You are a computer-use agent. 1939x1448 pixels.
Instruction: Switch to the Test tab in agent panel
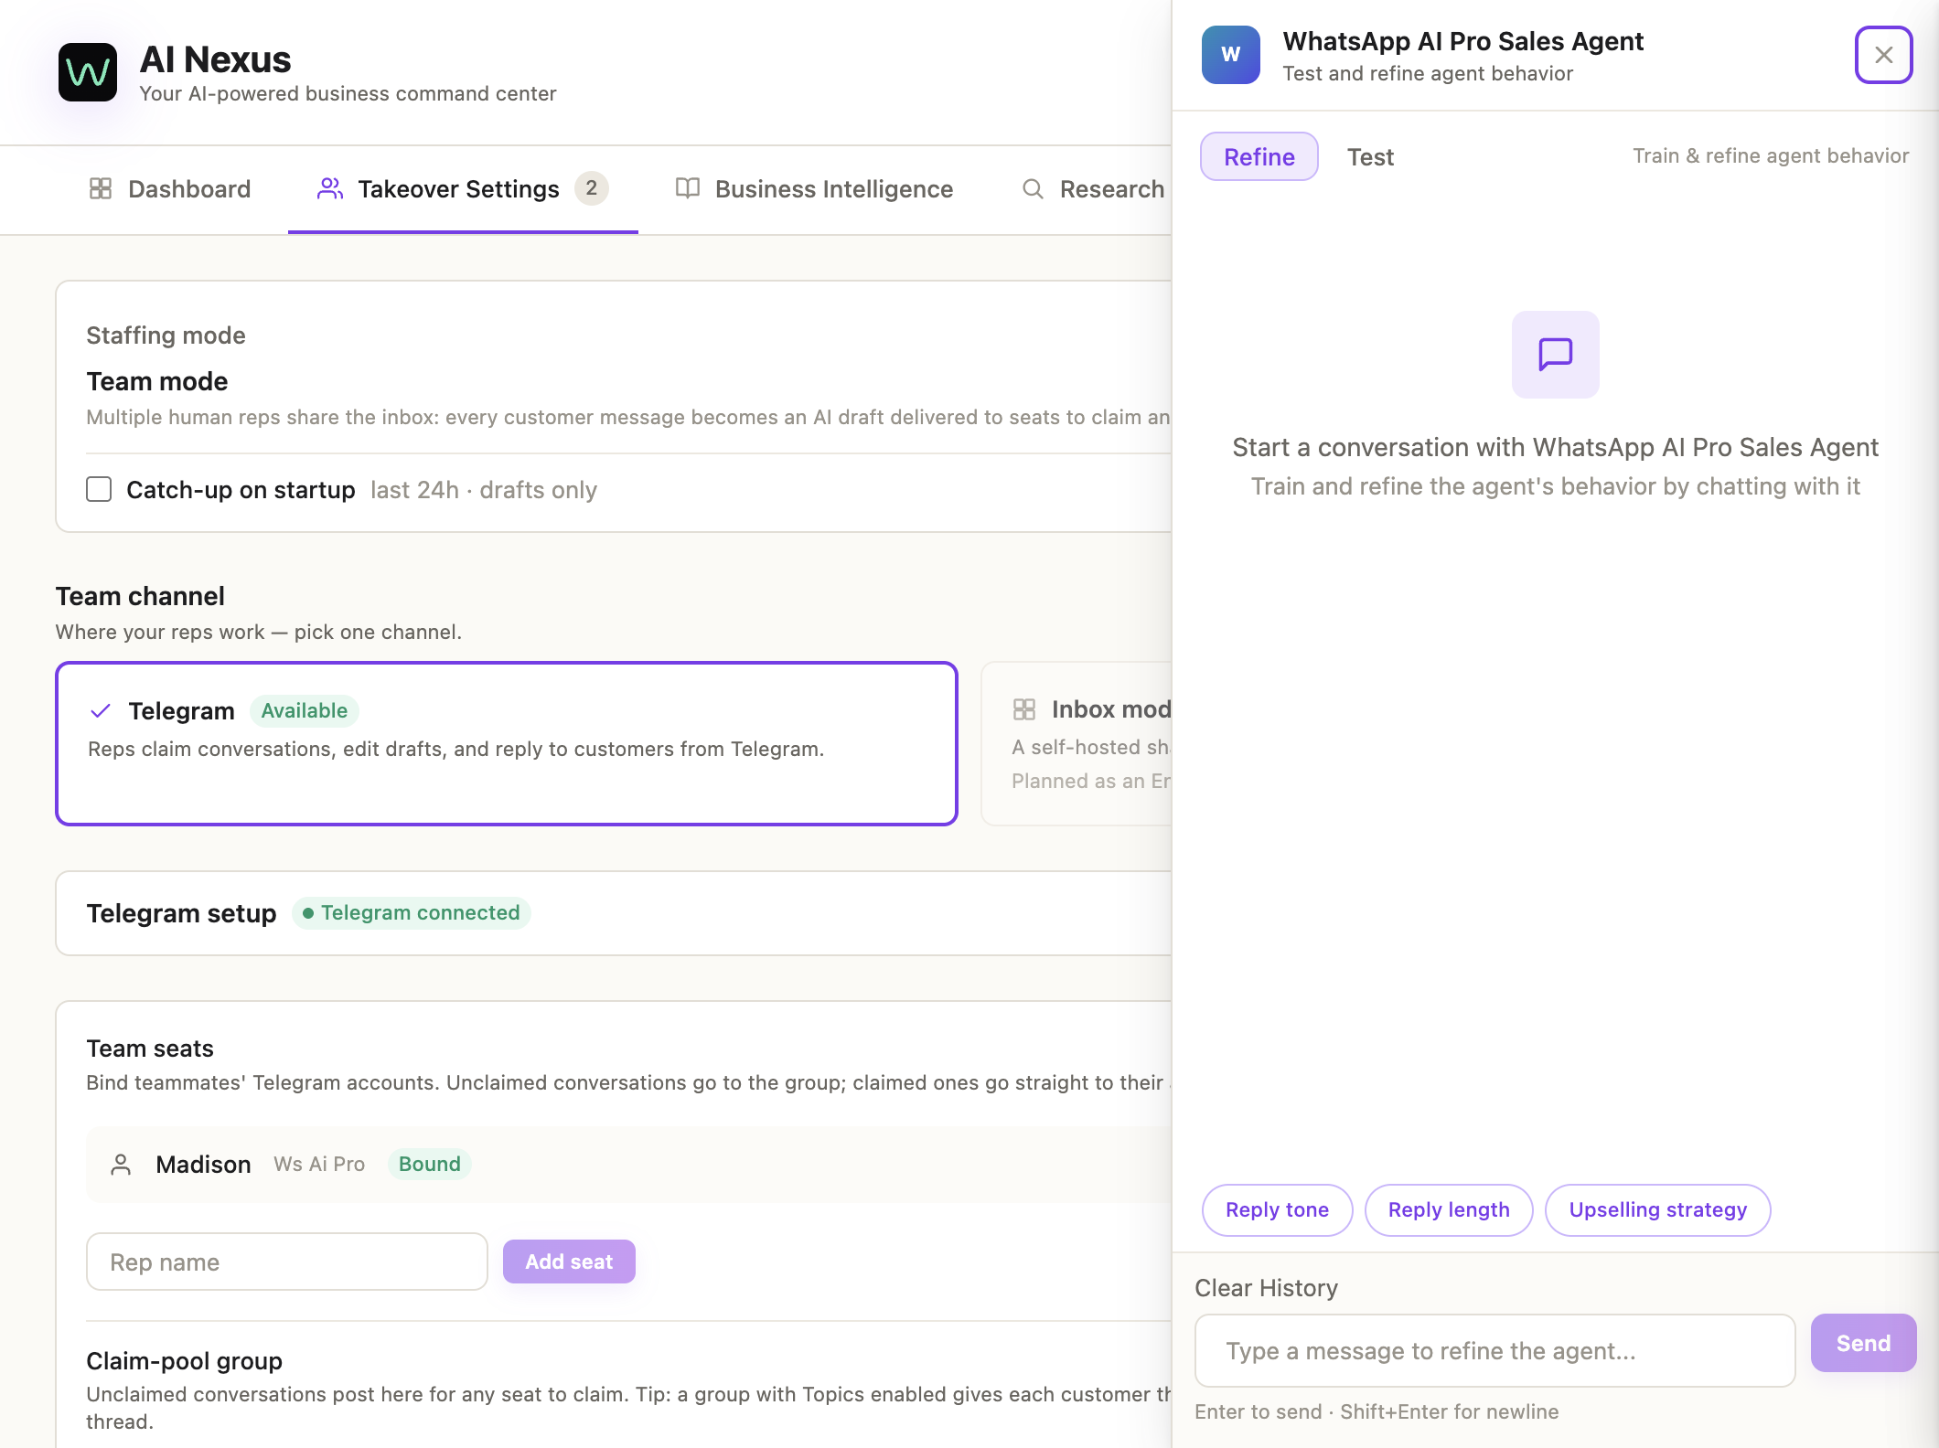pyautogui.click(x=1370, y=157)
